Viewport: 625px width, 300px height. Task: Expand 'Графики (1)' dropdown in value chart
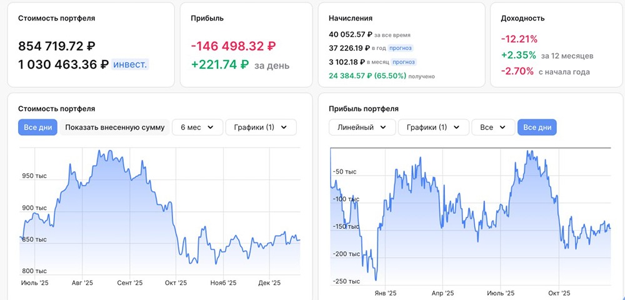(261, 127)
